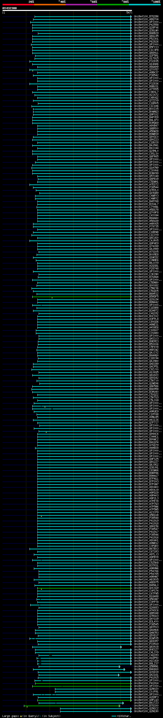Click the orange ~40% identity legend segment
This screenshot has width=163, height=718.
[x=50, y=5]
